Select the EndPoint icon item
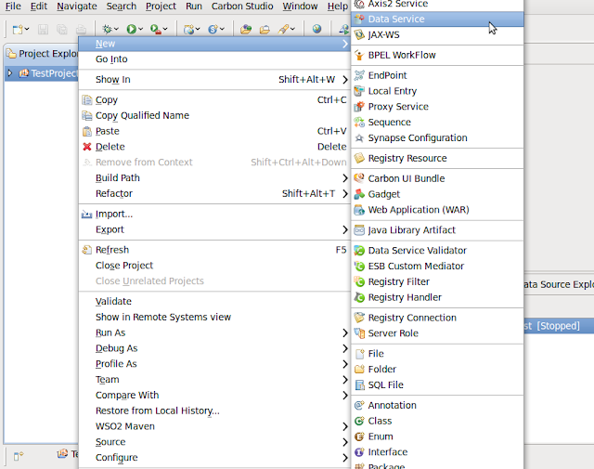The height and width of the screenshot is (469, 594). (x=437, y=75)
